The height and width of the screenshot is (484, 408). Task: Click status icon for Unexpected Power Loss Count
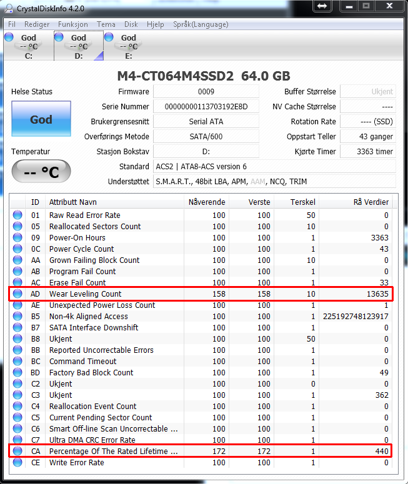[x=17, y=305]
